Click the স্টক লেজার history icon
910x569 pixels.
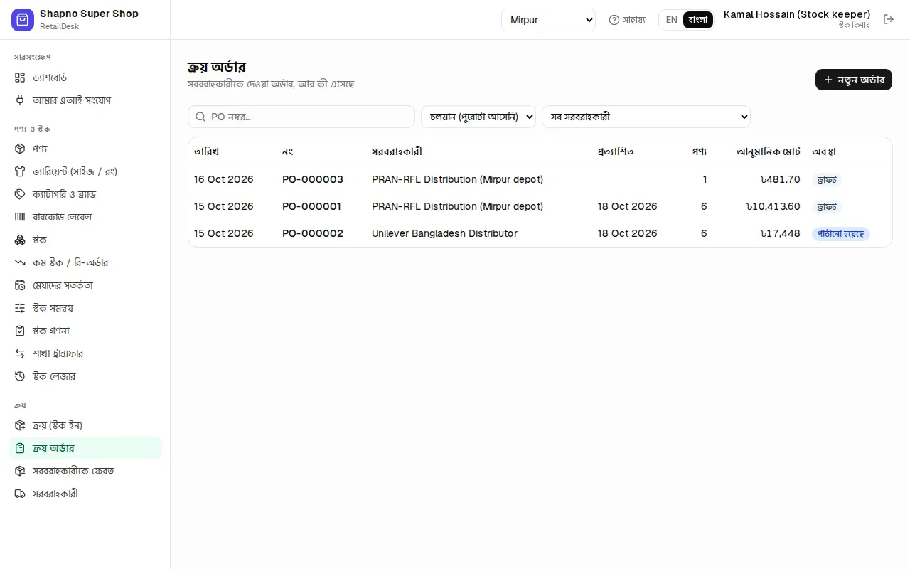20,376
